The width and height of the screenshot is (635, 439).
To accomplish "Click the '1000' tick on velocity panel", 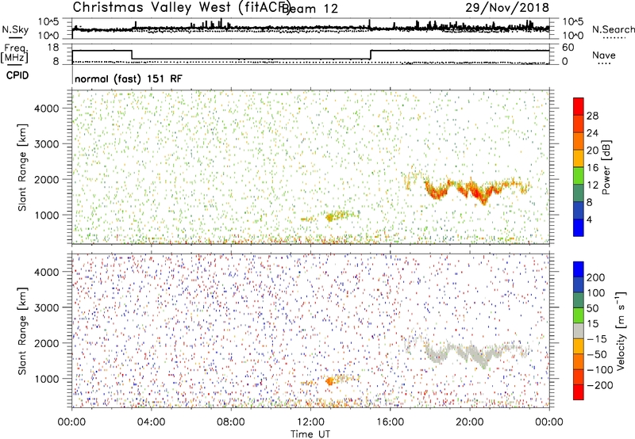I will (x=46, y=379).
